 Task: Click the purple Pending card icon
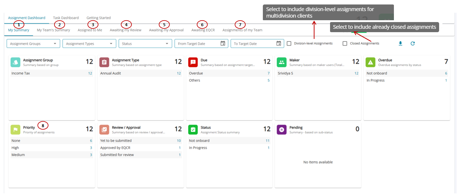282,129
